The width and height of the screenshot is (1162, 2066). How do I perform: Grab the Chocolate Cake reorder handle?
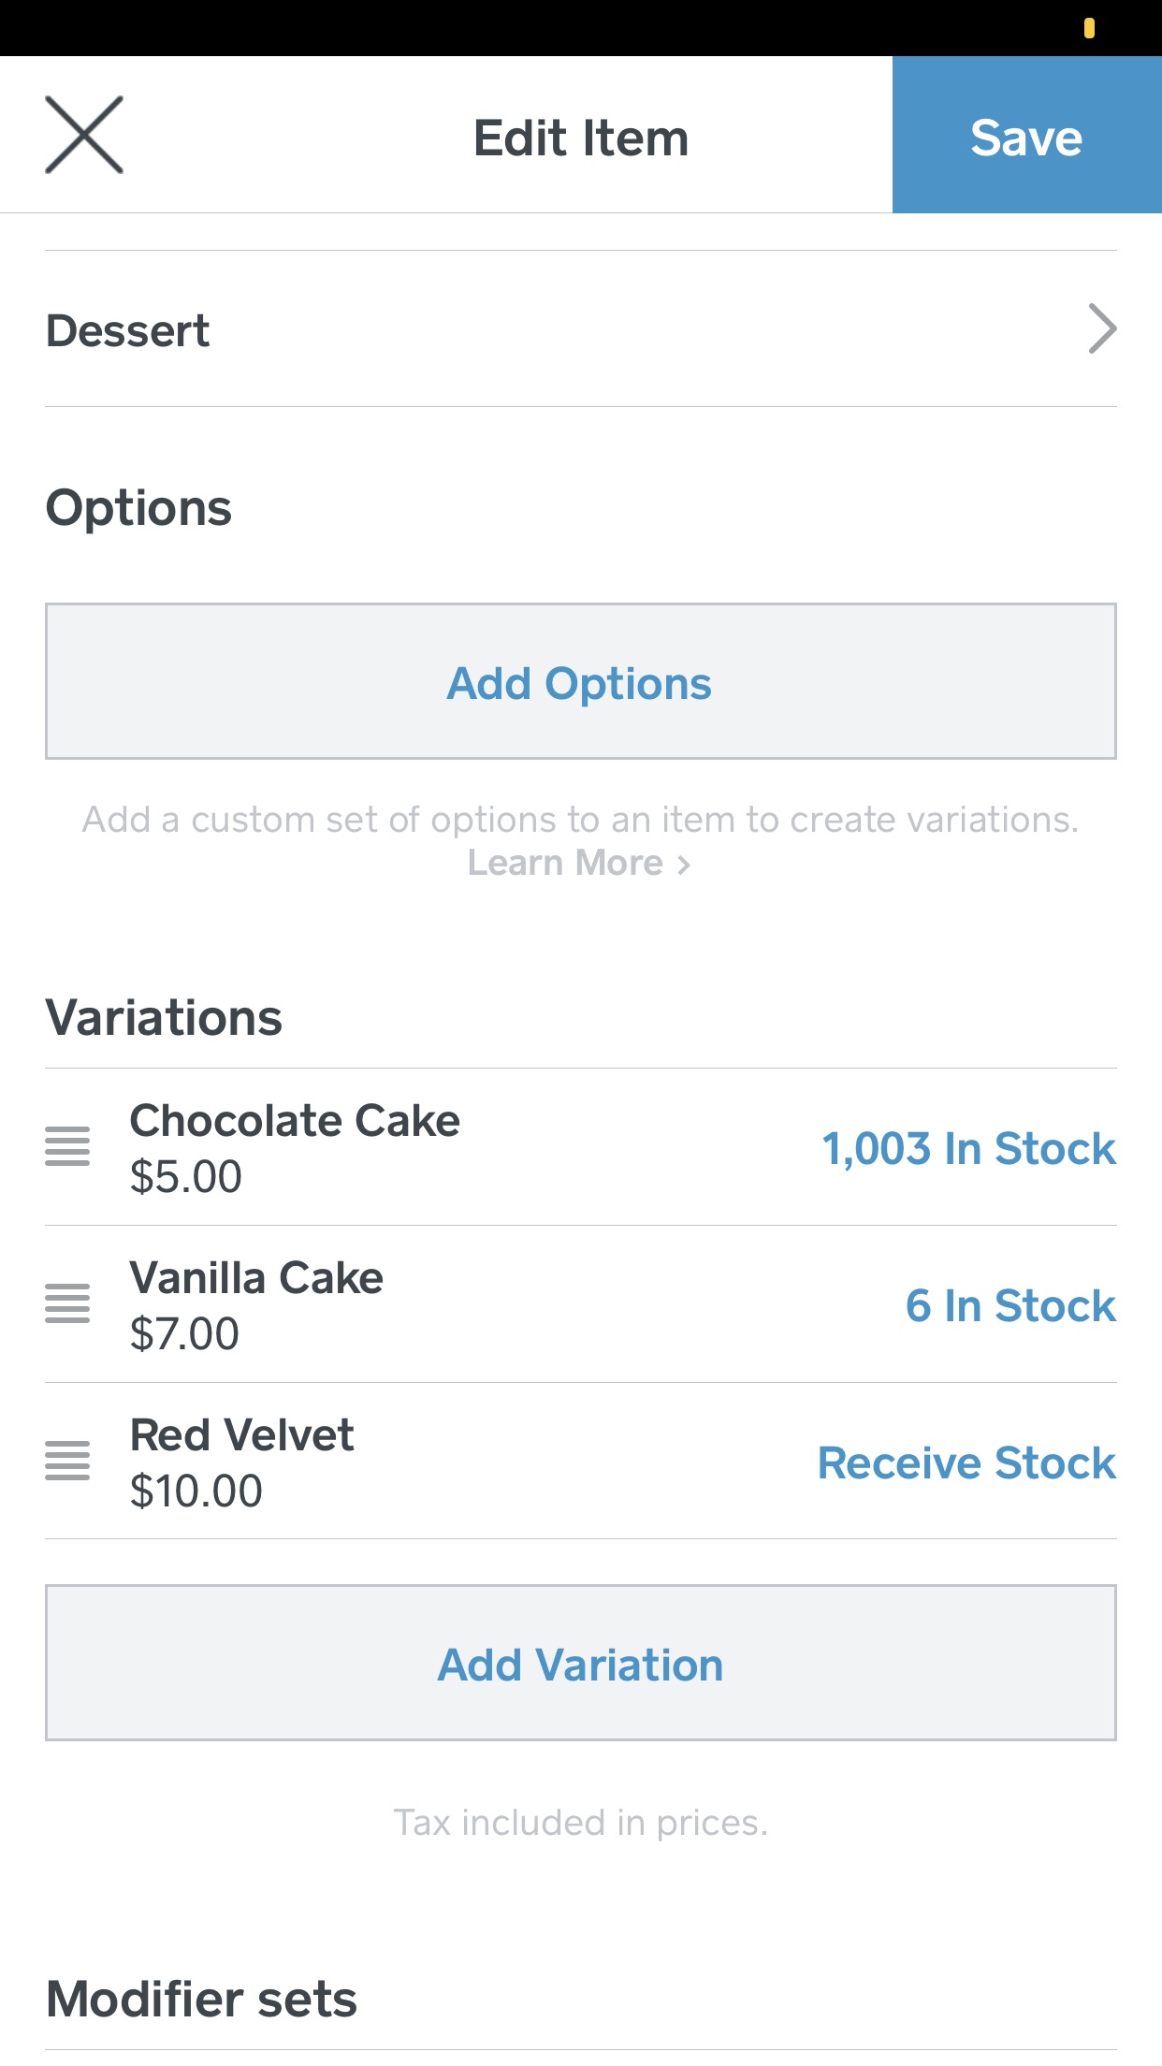[67, 1147]
